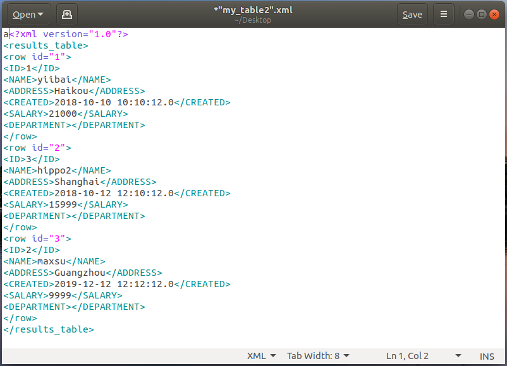Screen dimensions: 507x366
Task: Place cursor on the closing results_table tag
Action: click(49, 329)
